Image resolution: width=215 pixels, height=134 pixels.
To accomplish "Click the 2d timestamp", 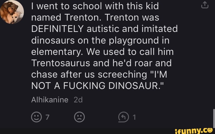I will click(78, 100).
